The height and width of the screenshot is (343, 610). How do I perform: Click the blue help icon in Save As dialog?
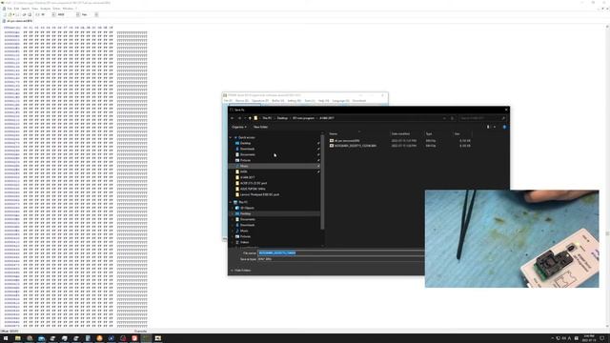pyautogui.click(x=504, y=127)
